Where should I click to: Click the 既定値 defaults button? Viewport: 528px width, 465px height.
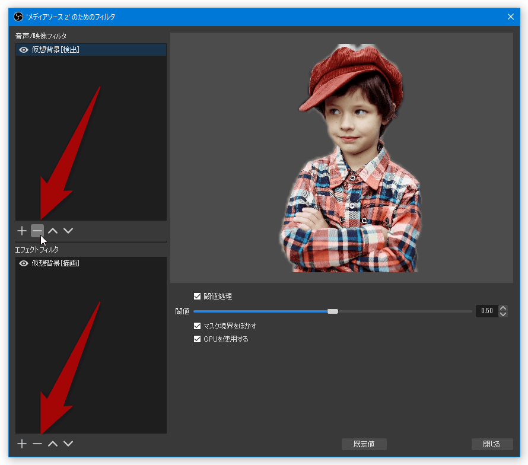click(364, 444)
